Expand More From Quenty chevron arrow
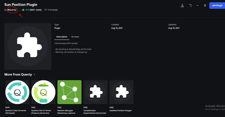The height and width of the screenshot is (117, 225). 35,75
